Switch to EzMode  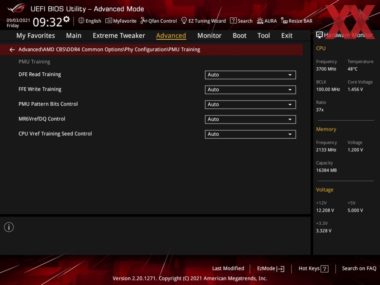[x=266, y=269]
